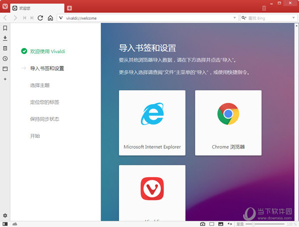Click the fast forward button
The image size is (299, 227).
32,18
